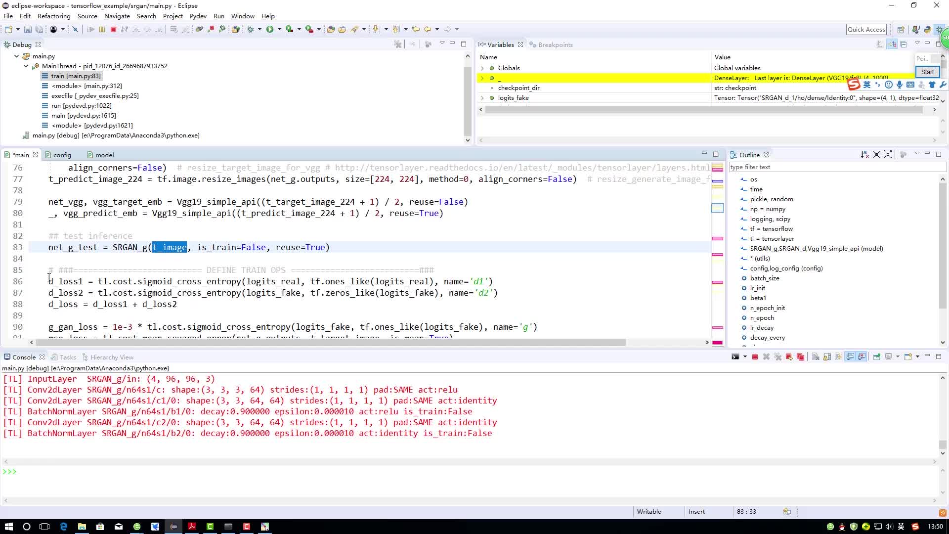Click the Suspend debug button
The width and height of the screenshot is (949, 534).
pos(102,29)
